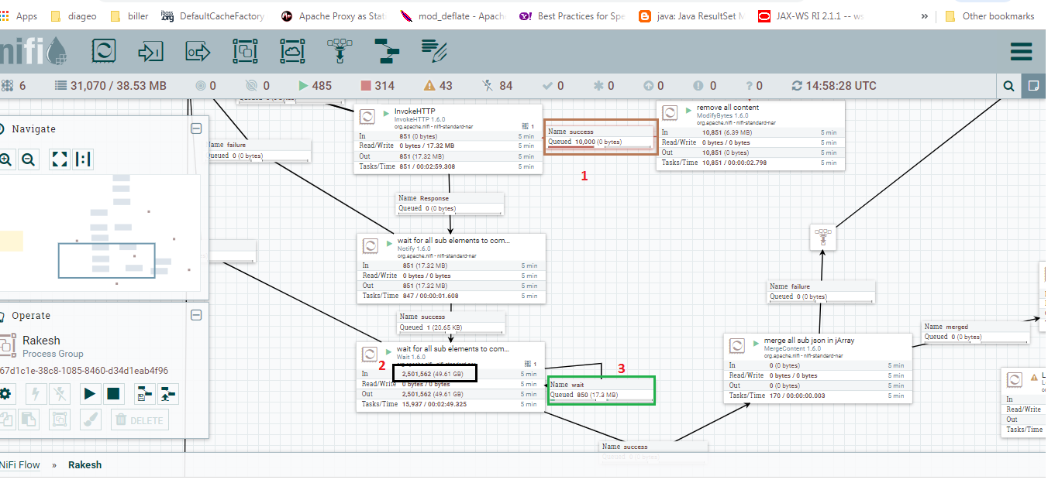This screenshot has height=483, width=1048.
Task: Zoom out using Navigate panel
Action: point(28,159)
